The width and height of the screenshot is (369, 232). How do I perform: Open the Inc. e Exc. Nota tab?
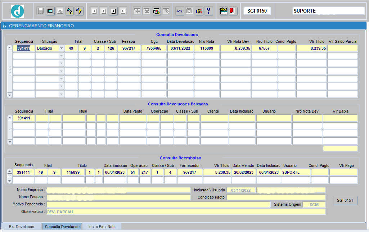click(x=102, y=227)
